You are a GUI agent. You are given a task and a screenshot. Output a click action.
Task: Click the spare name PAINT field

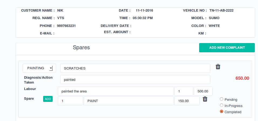[128, 101]
